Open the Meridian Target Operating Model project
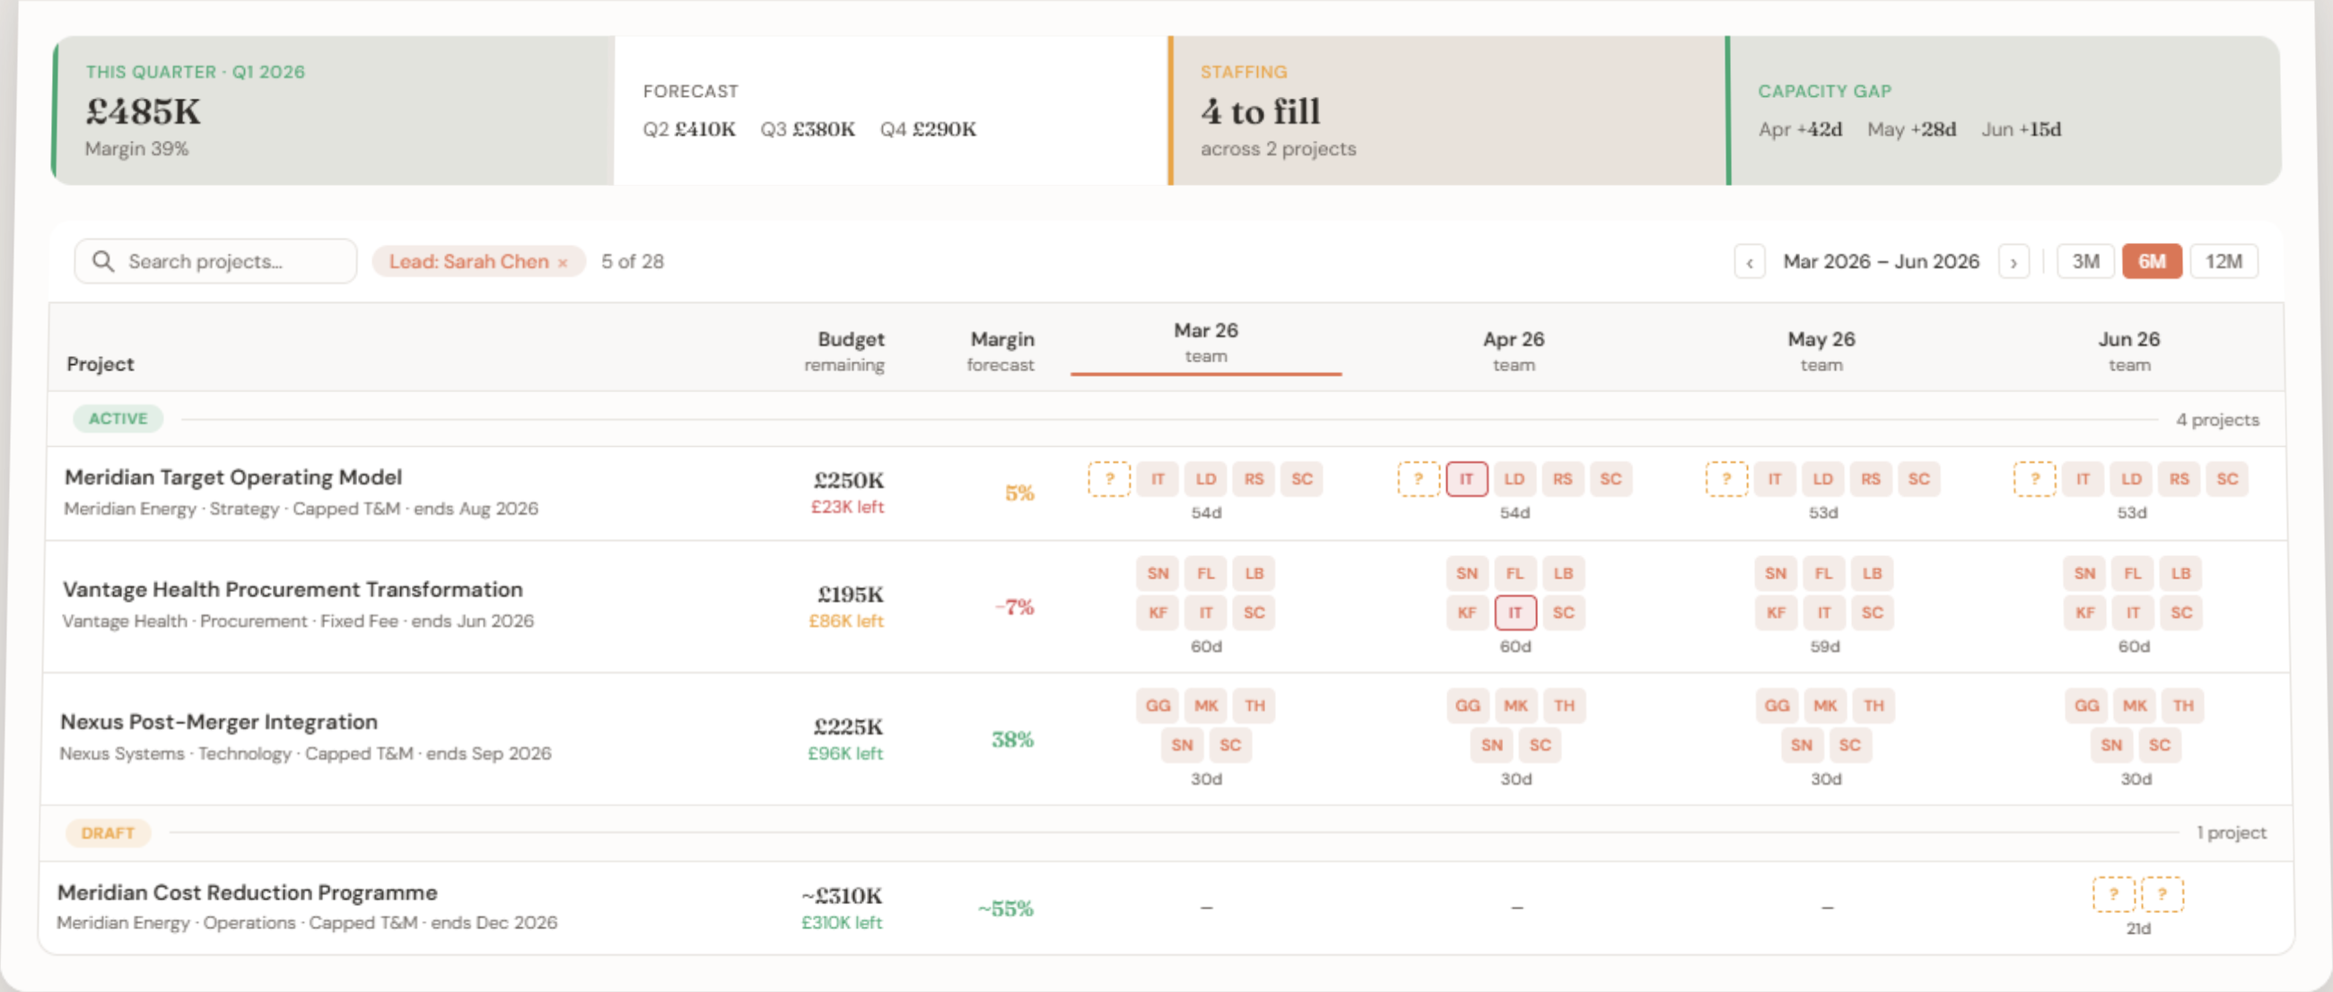The width and height of the screenshot is (2333, 992). 232,477
